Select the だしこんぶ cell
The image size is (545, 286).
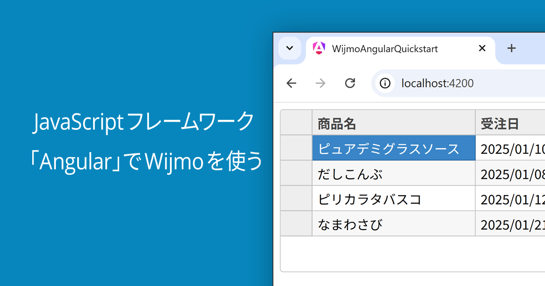[394, 173]
